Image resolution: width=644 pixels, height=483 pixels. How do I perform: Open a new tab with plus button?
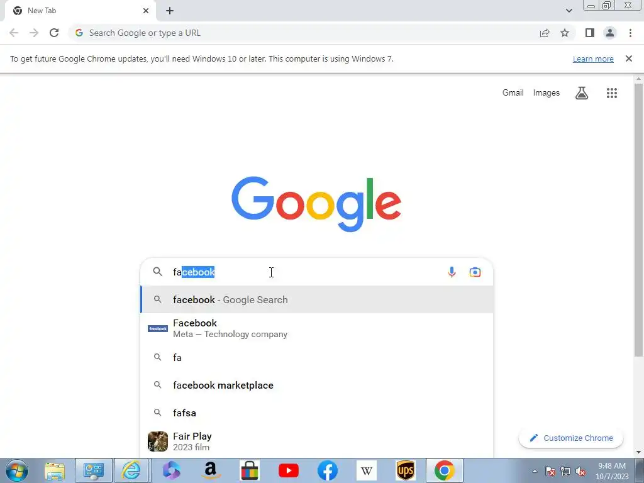pyautogui.click(x=170, y=11)
